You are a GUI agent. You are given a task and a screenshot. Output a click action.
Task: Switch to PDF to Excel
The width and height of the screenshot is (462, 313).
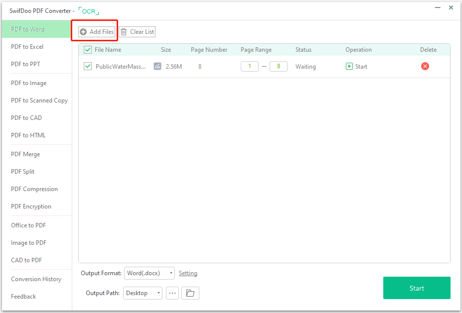pyautogui.click(x=27, y=46)
